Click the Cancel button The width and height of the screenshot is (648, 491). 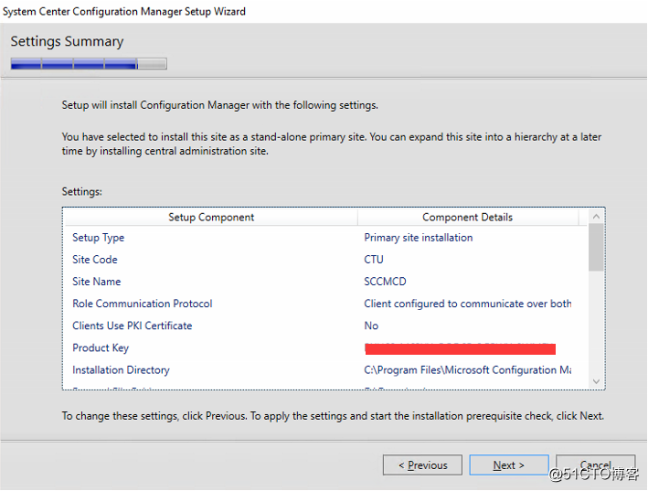point(595,465)
